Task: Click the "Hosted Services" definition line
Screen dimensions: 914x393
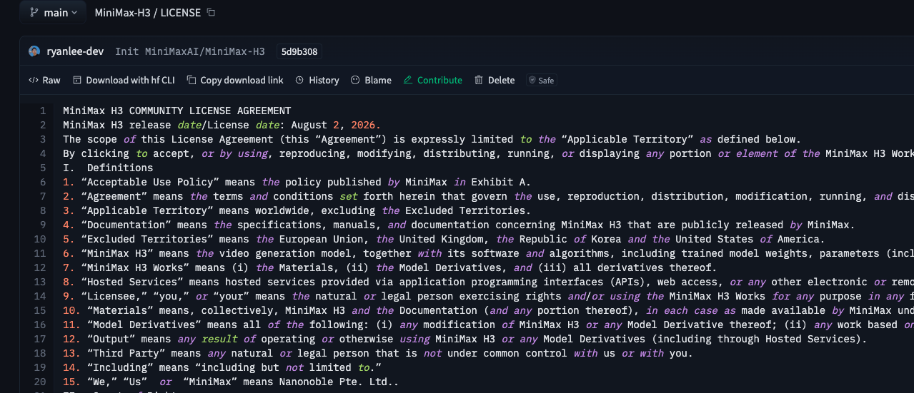Action: coord(488,282)
